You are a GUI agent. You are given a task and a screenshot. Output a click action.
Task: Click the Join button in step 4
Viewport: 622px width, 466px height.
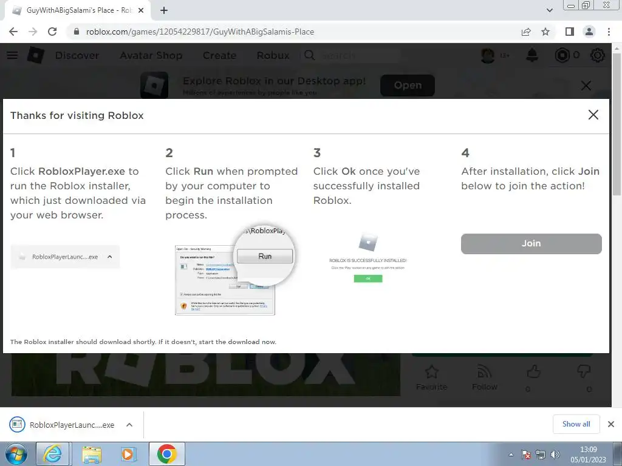coord(531,244)
